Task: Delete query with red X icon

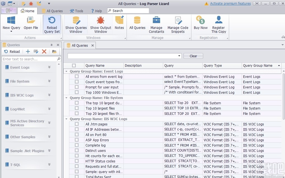Action: click(44, 51)
